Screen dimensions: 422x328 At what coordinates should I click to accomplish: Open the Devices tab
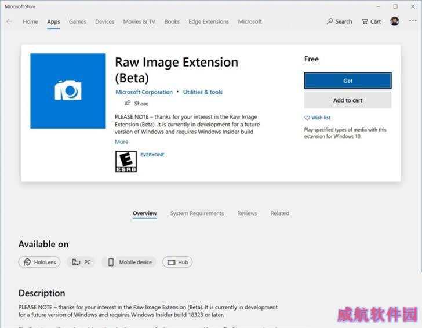tap(104, 21)
